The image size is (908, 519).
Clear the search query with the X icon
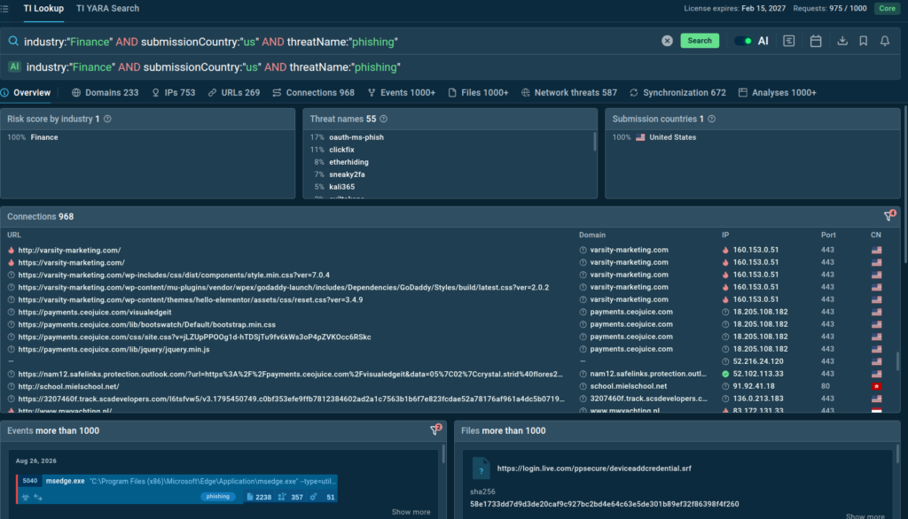(x=667, y=41)
